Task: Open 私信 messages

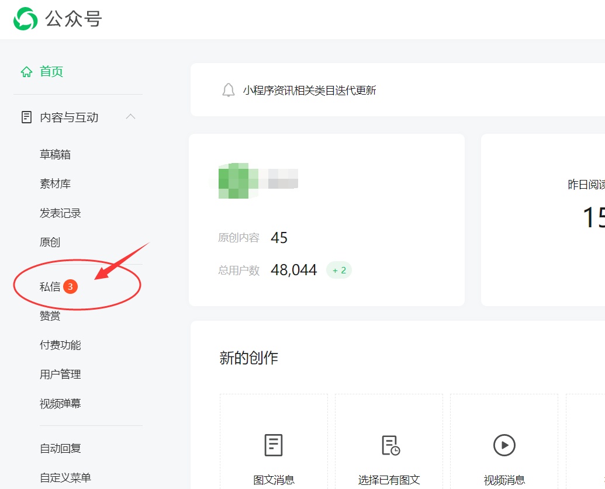Action: click(x=50, y=286)
